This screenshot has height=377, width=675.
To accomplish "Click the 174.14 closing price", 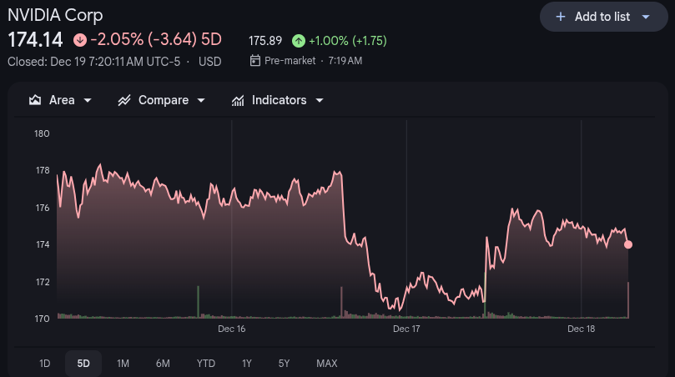I will point(35,40).
